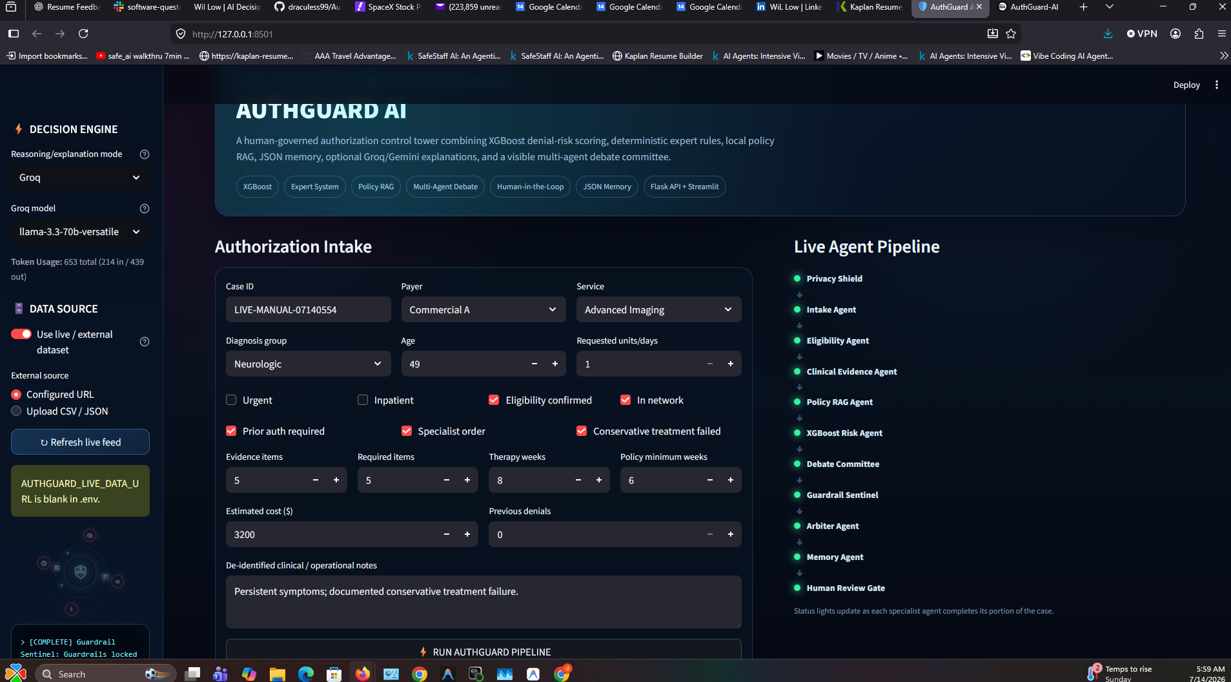Show help for live external dataset toggle
The height and width of the screenshot is (682, 1231).
click(x=145, y=342)
